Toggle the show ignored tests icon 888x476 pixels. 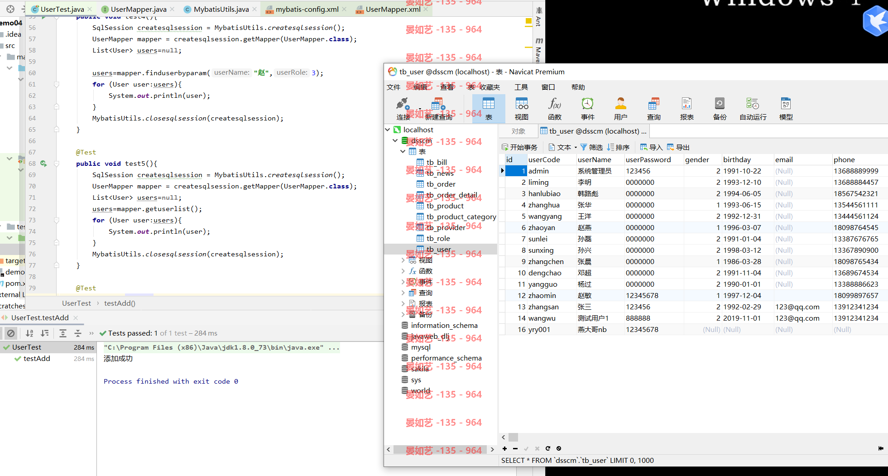11,333
